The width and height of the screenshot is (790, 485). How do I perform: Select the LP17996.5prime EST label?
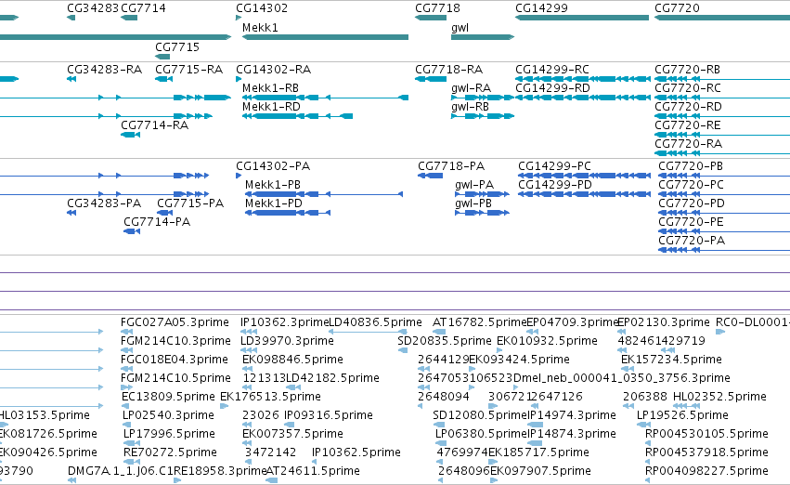point(169,435)
